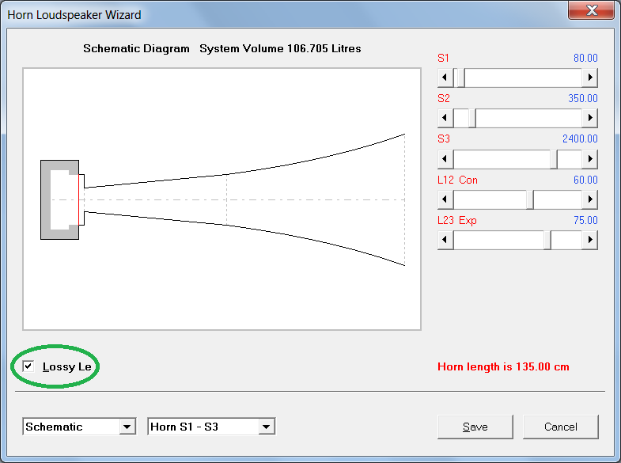This screenshot has height=463, width=621.
Task: Open the Schematic view dropdown
Action: click(127, 427)
